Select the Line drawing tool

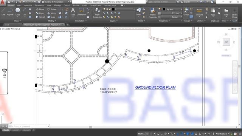coord(3,12)
